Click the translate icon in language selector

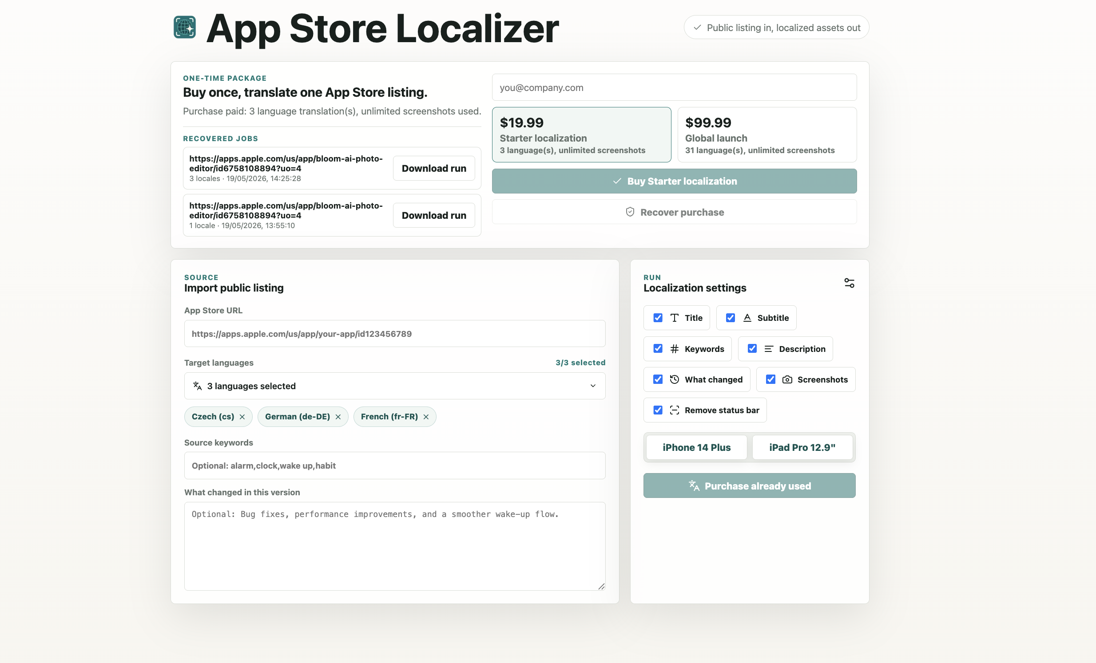click(198, 386)
